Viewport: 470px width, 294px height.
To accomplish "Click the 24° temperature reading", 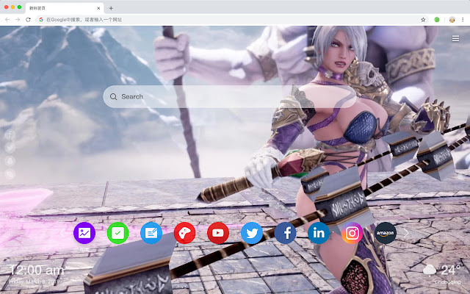I will click(450, 270).
